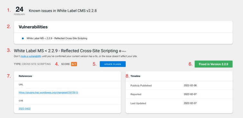
Task: Click the Fixed in Version 2.2.9 badge
Action: 213,64
